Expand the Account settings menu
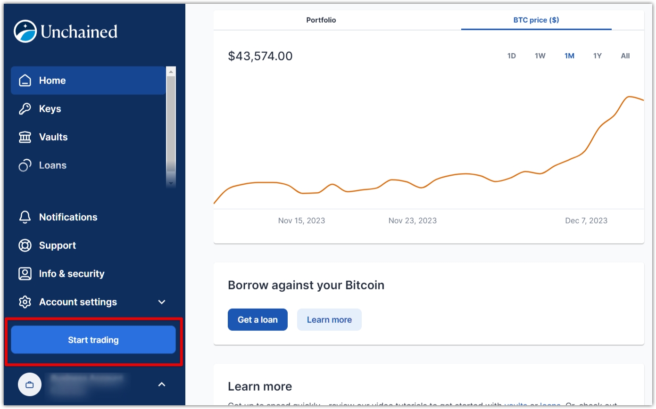656x409 pixels. (161, 302)
